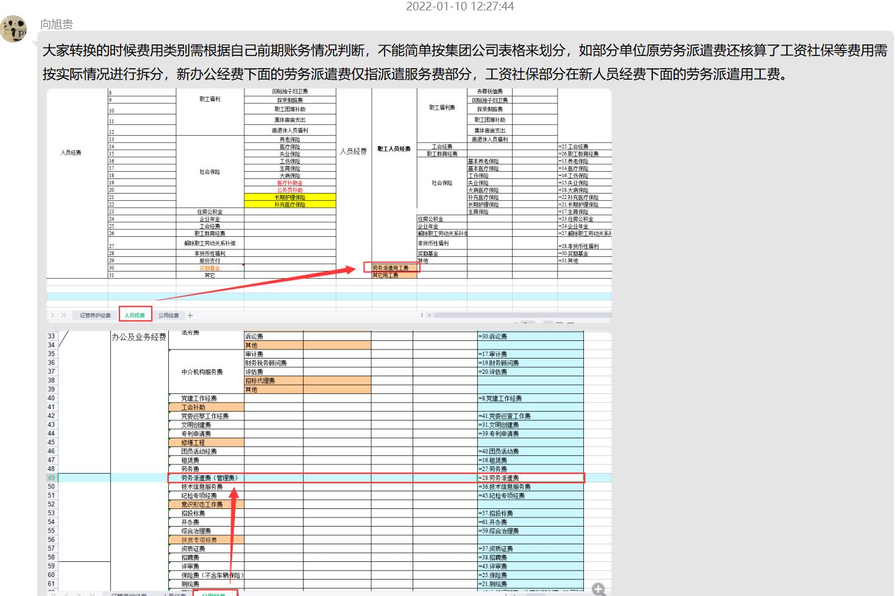The height and width of the screenshot is (596, 896).
Task: Click horizontal scrollbar in upper spreadsheet
Action: [x=518, y=315]
